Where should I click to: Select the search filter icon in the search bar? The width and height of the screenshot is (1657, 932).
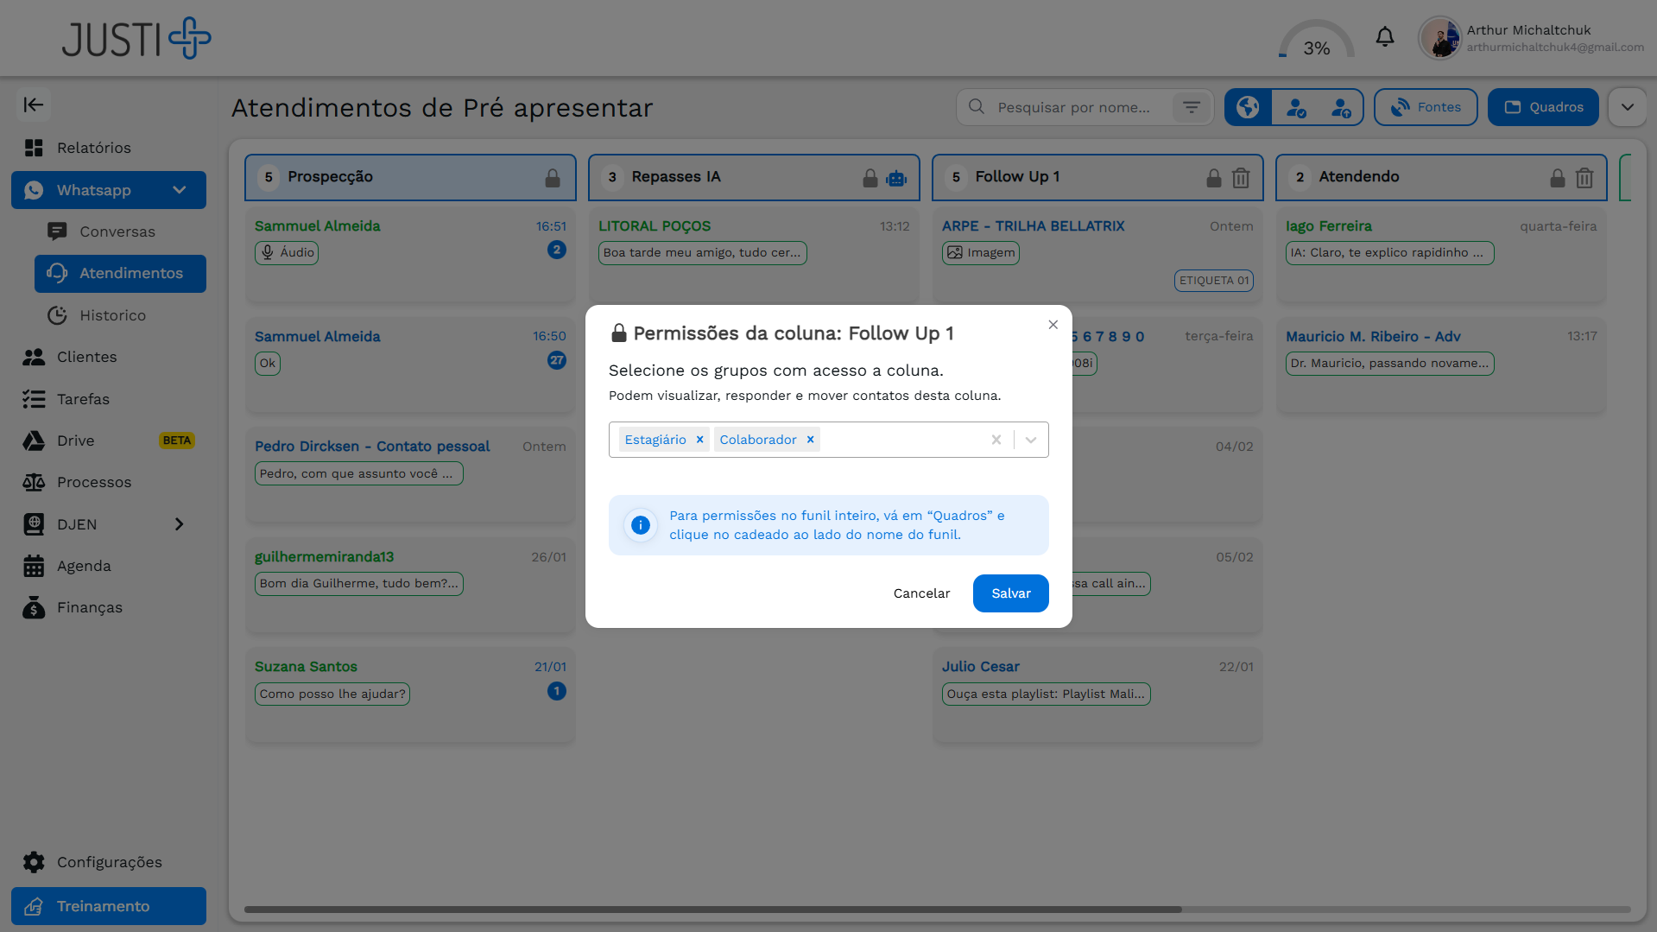1192,106
